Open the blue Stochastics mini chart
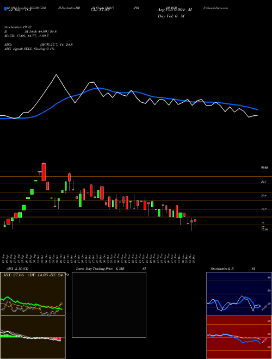 pos(239,294)
